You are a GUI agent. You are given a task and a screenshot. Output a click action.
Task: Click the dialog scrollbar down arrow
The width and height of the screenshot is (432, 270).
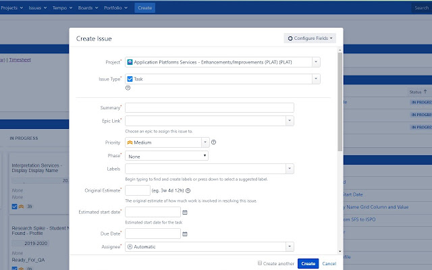click(340, 251)
